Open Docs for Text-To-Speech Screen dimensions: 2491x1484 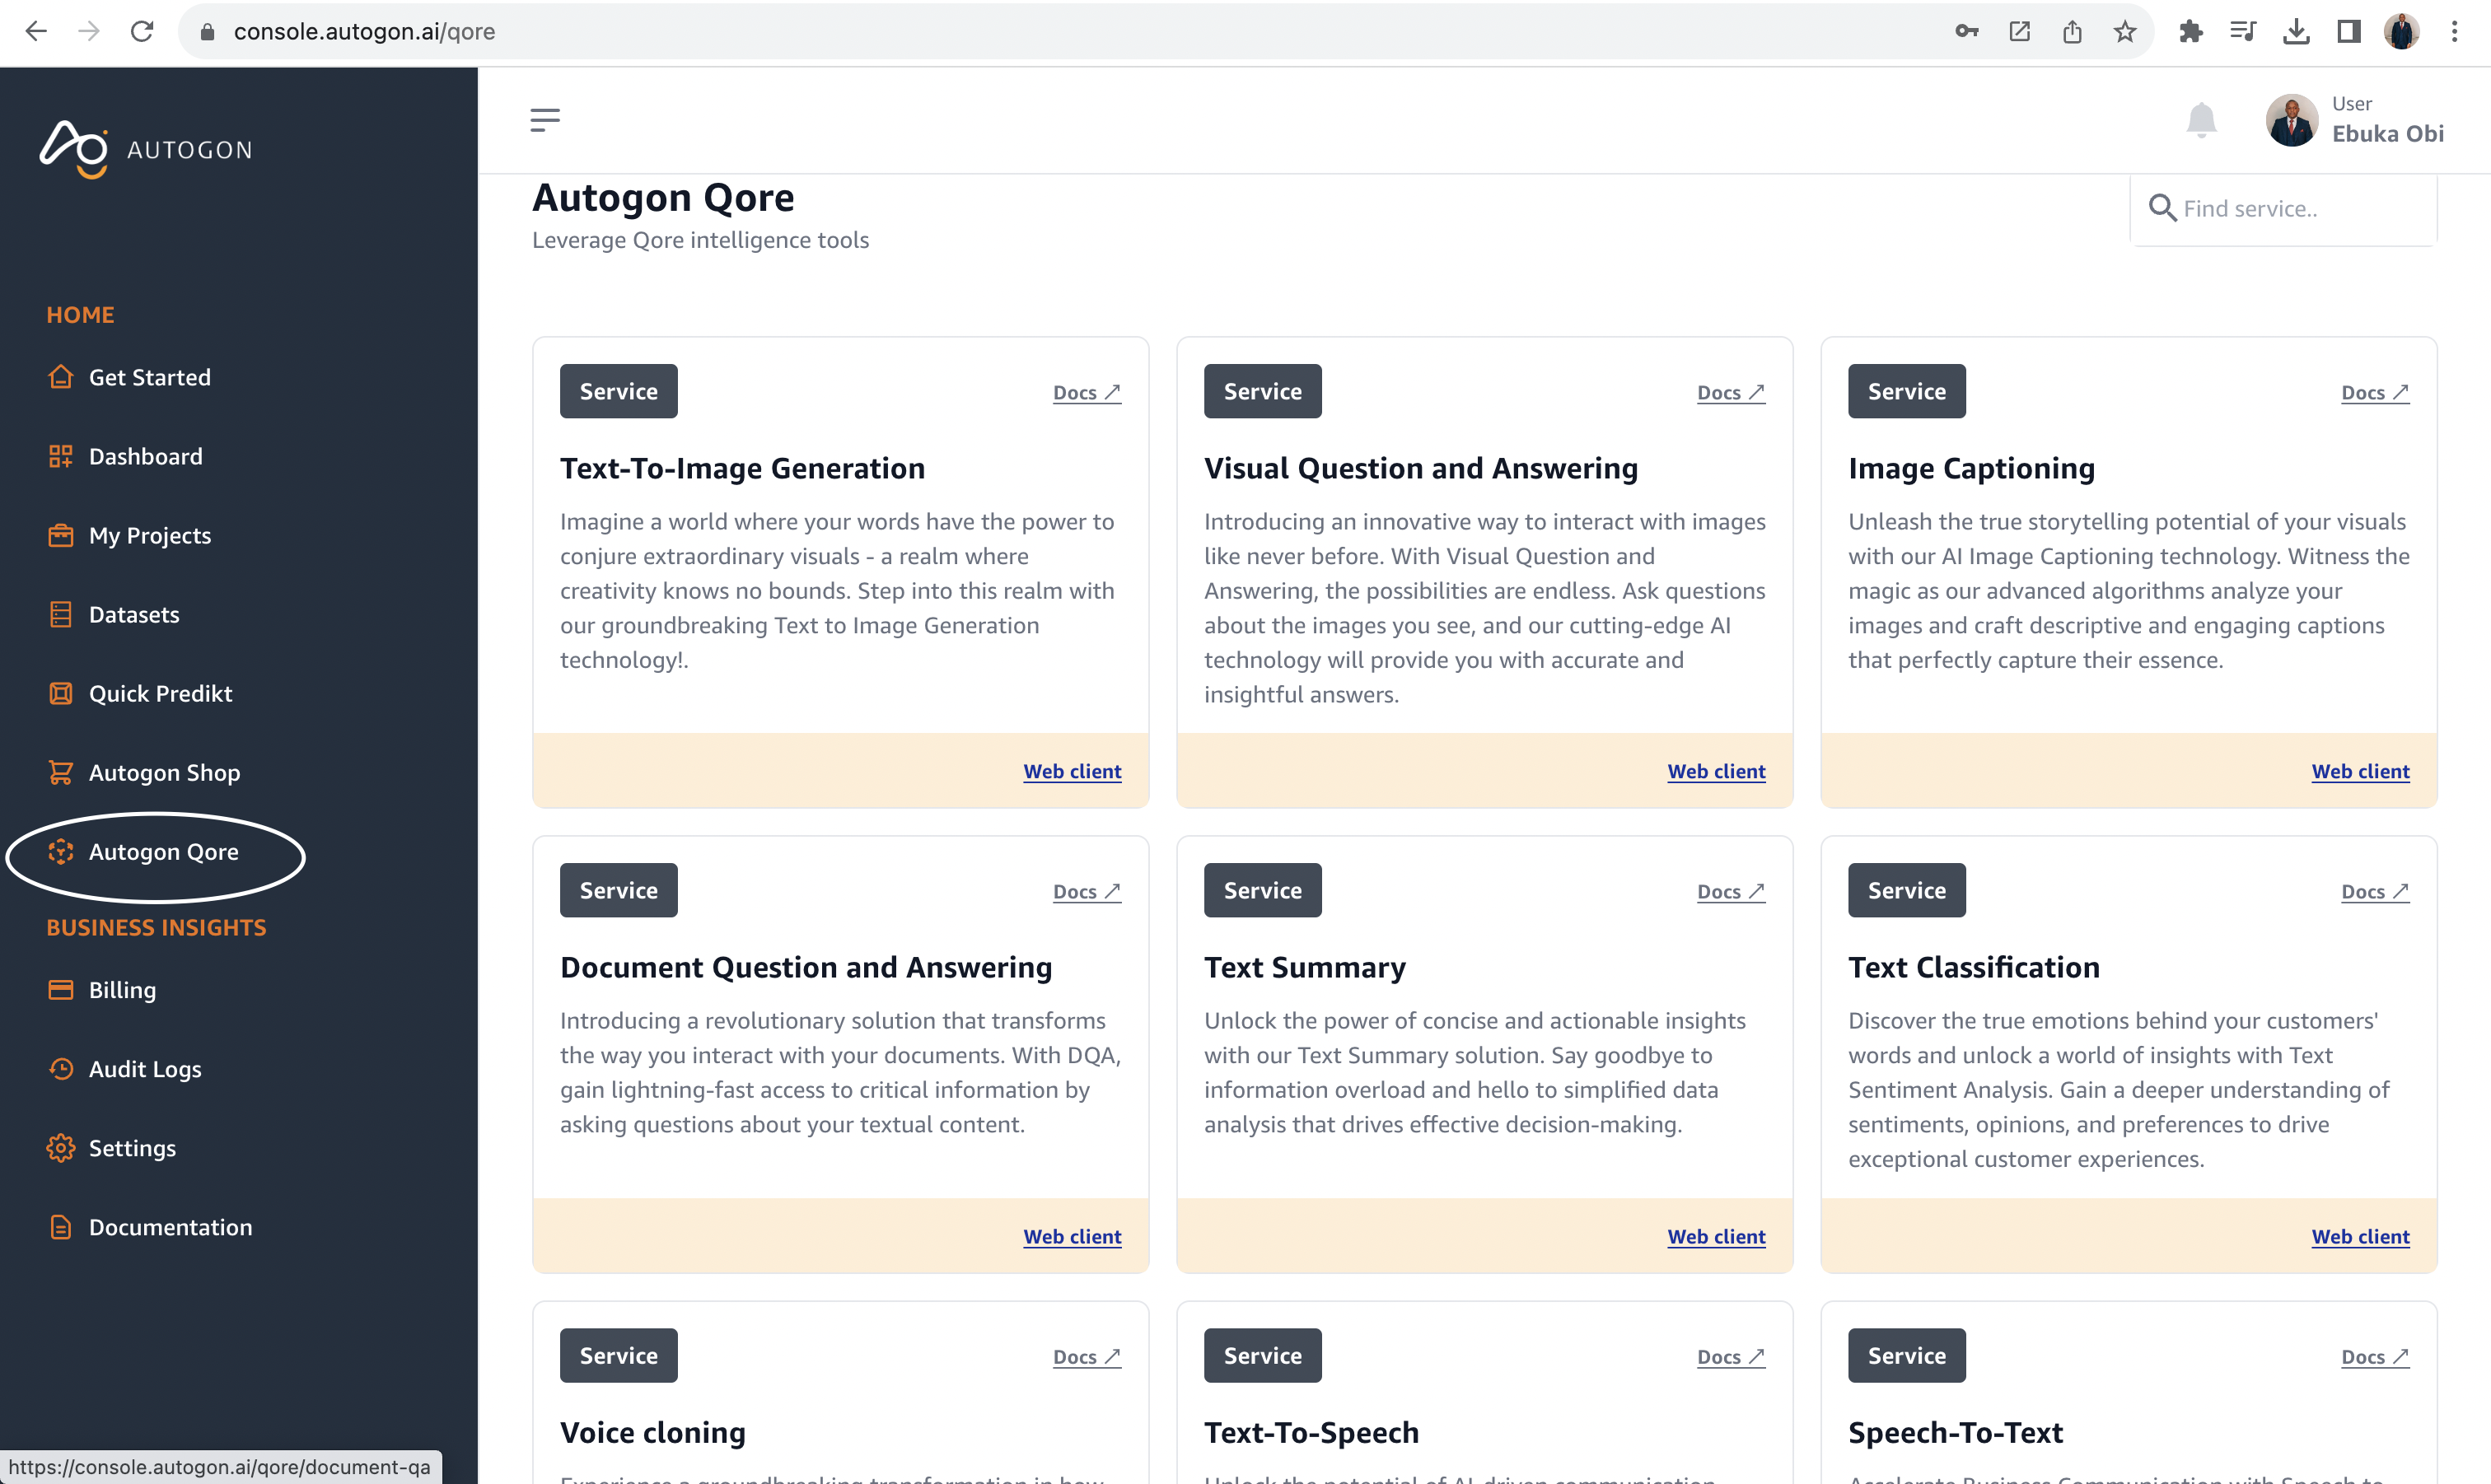pyautogui.click(x=1731, y=1356)
